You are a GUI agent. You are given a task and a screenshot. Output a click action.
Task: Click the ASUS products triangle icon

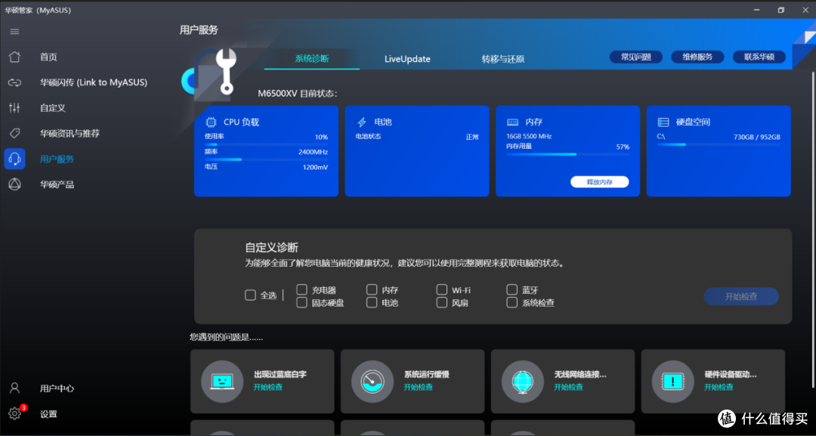(x=14, y=184)
